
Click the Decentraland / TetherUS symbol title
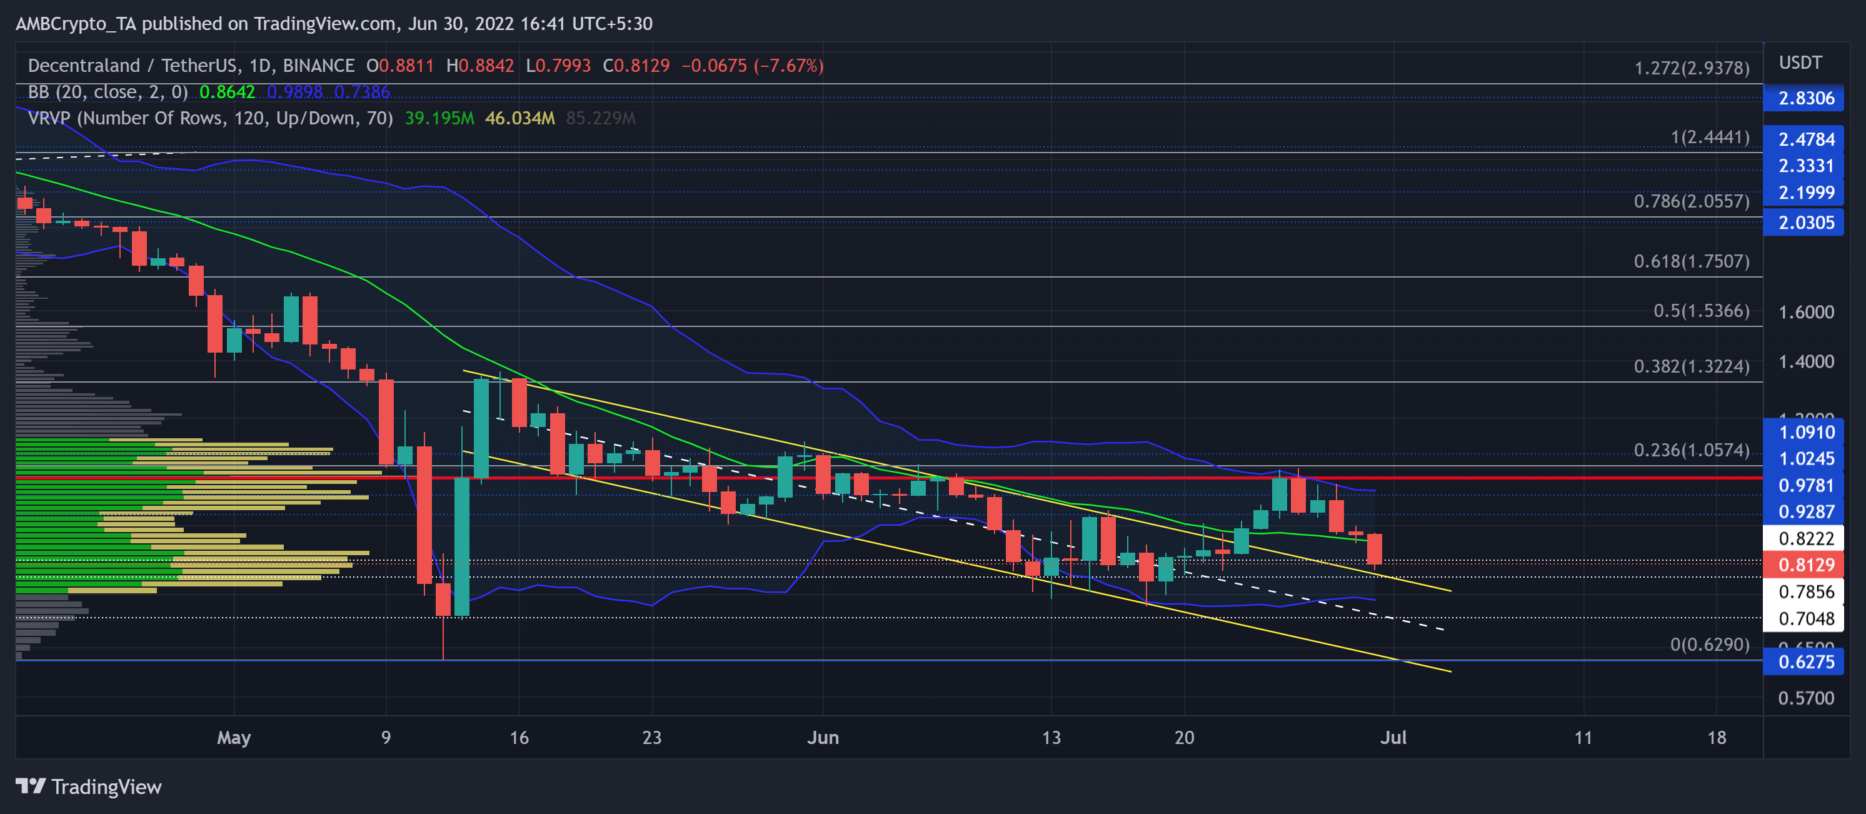point(133,66)
